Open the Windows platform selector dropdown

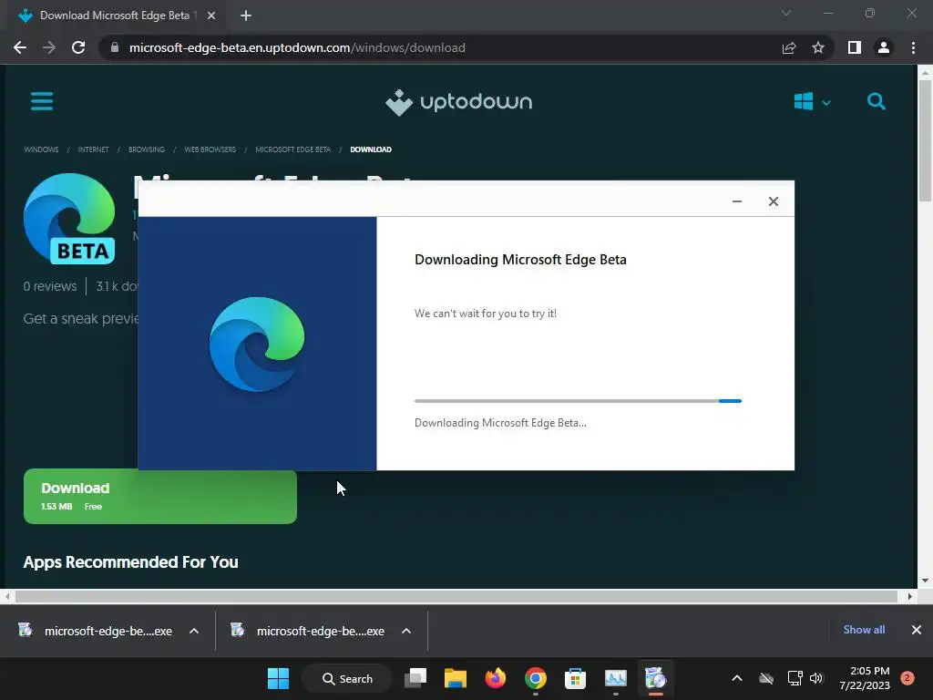(x=812, y=102)
